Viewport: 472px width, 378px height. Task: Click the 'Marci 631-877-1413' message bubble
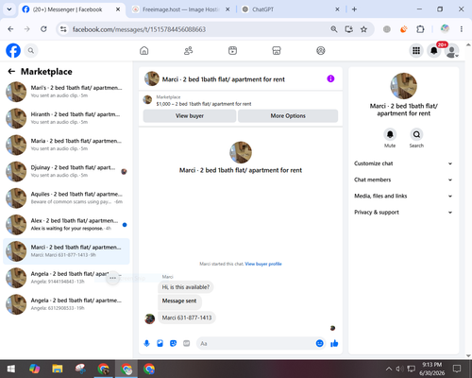tap(187, 318)
